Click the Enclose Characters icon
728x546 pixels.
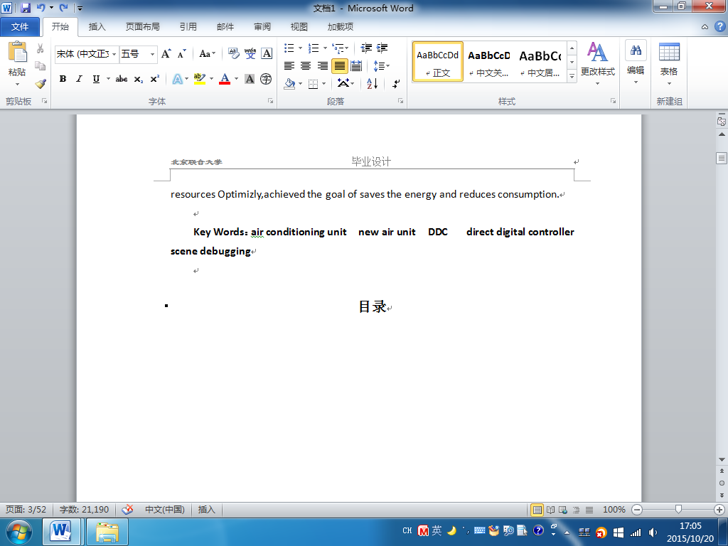pos(266,80)
